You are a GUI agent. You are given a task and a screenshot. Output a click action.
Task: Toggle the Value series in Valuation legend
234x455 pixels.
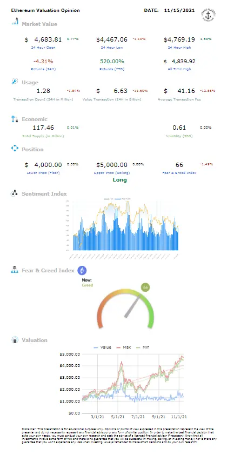103,347
